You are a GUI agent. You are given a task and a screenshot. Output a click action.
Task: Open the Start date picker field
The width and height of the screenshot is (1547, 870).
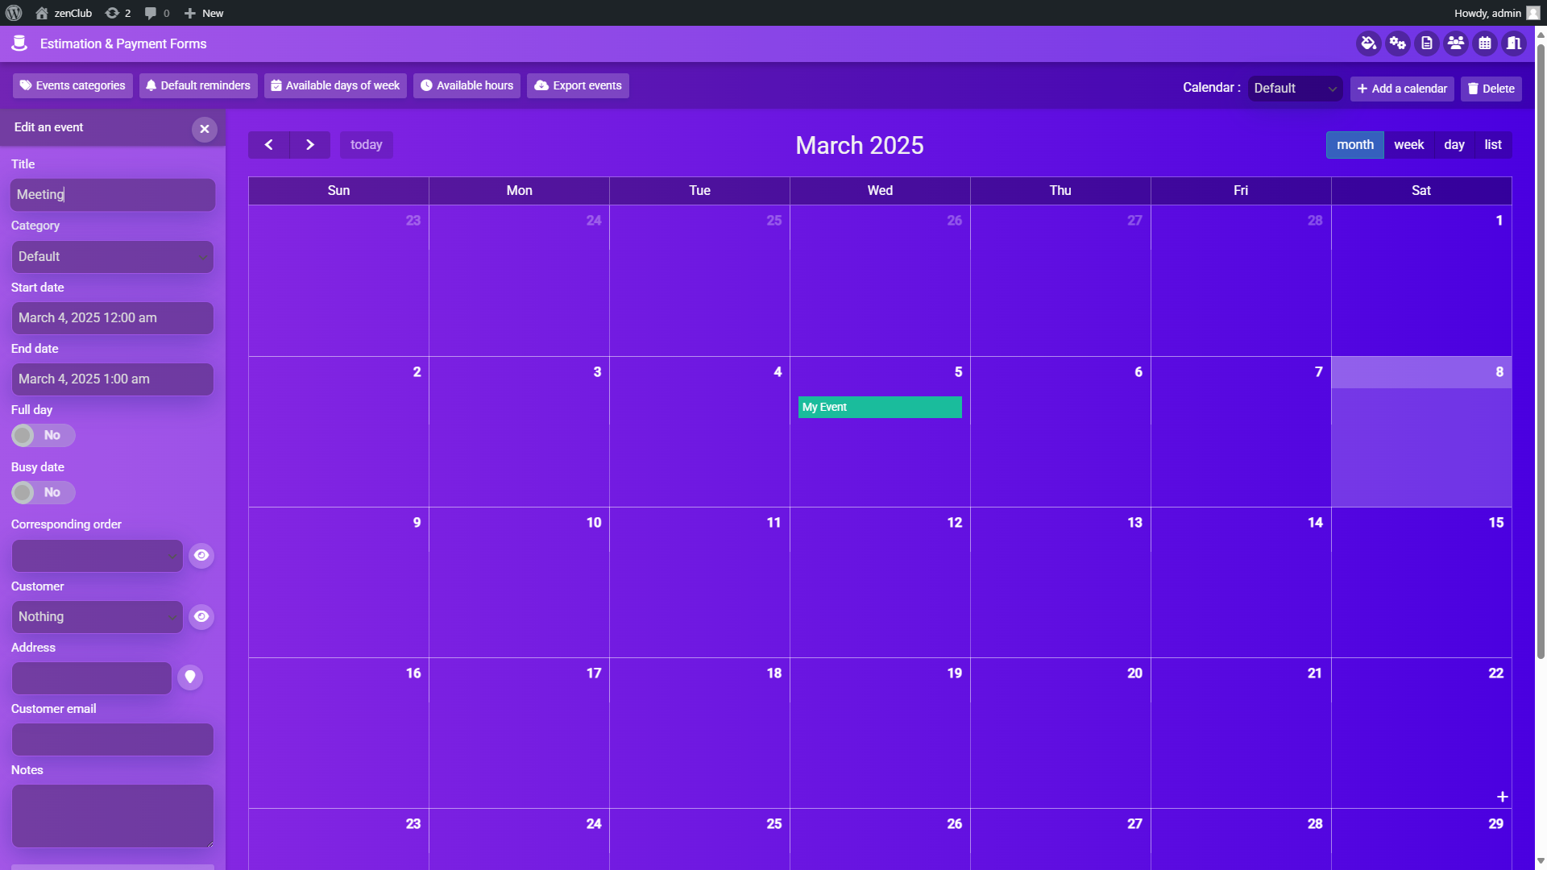pyautogui.click(x=113, y=318)
